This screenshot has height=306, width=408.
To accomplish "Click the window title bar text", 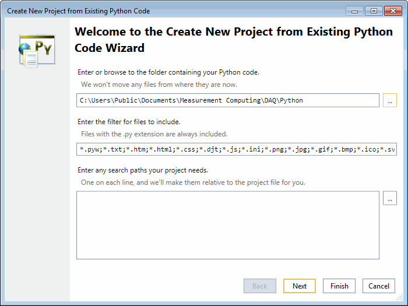I will [78, 11].
